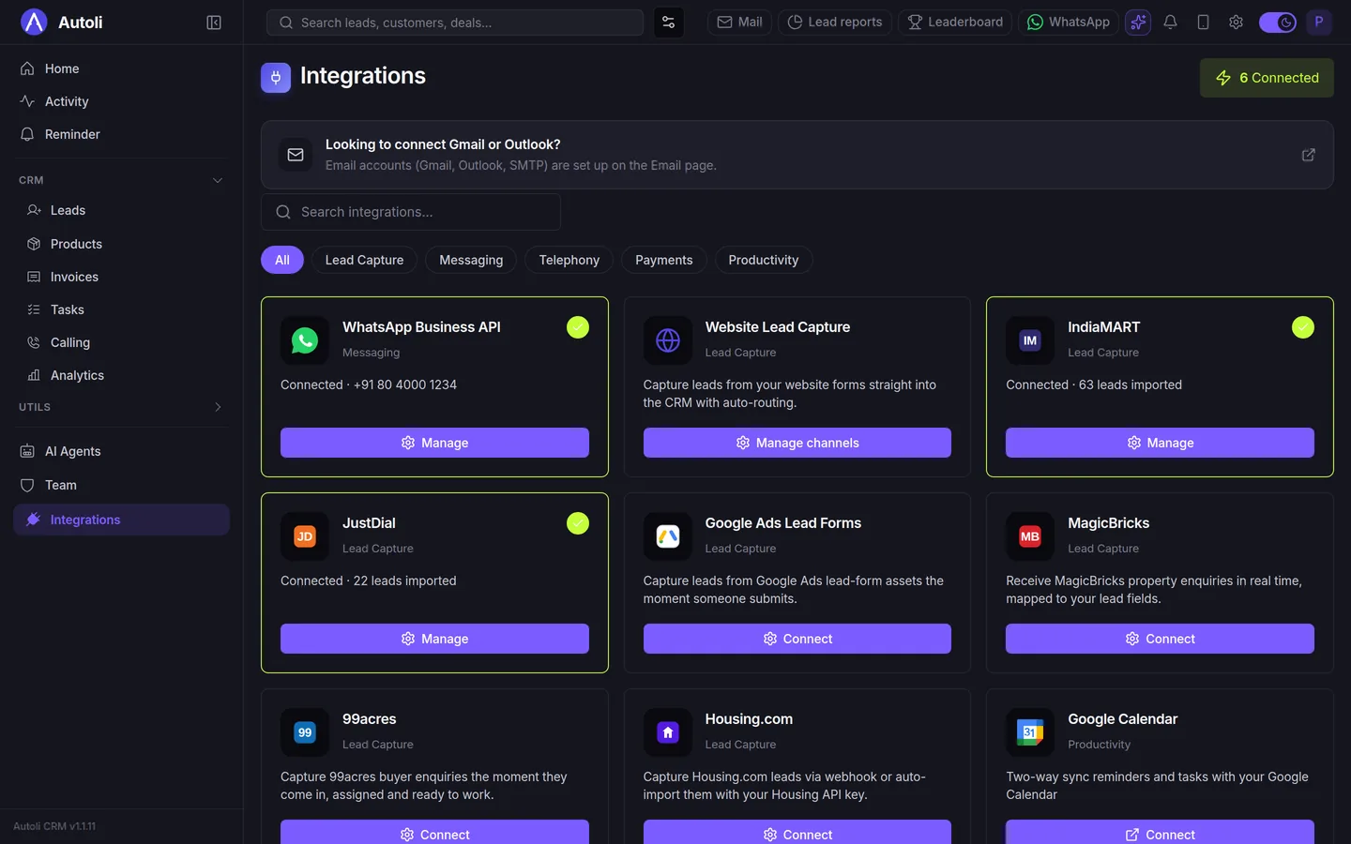The width and height of the screenshot is (1351, 844).
Task: Collapse the CRM section chevron
Action: coord(218,180)
